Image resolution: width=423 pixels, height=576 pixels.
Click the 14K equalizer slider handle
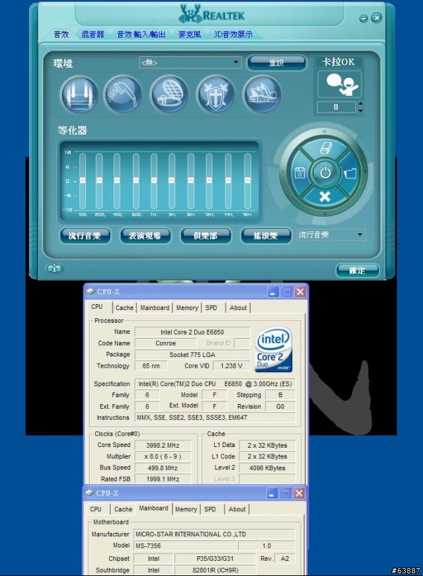pyautogui.click(x=229, y=181)
